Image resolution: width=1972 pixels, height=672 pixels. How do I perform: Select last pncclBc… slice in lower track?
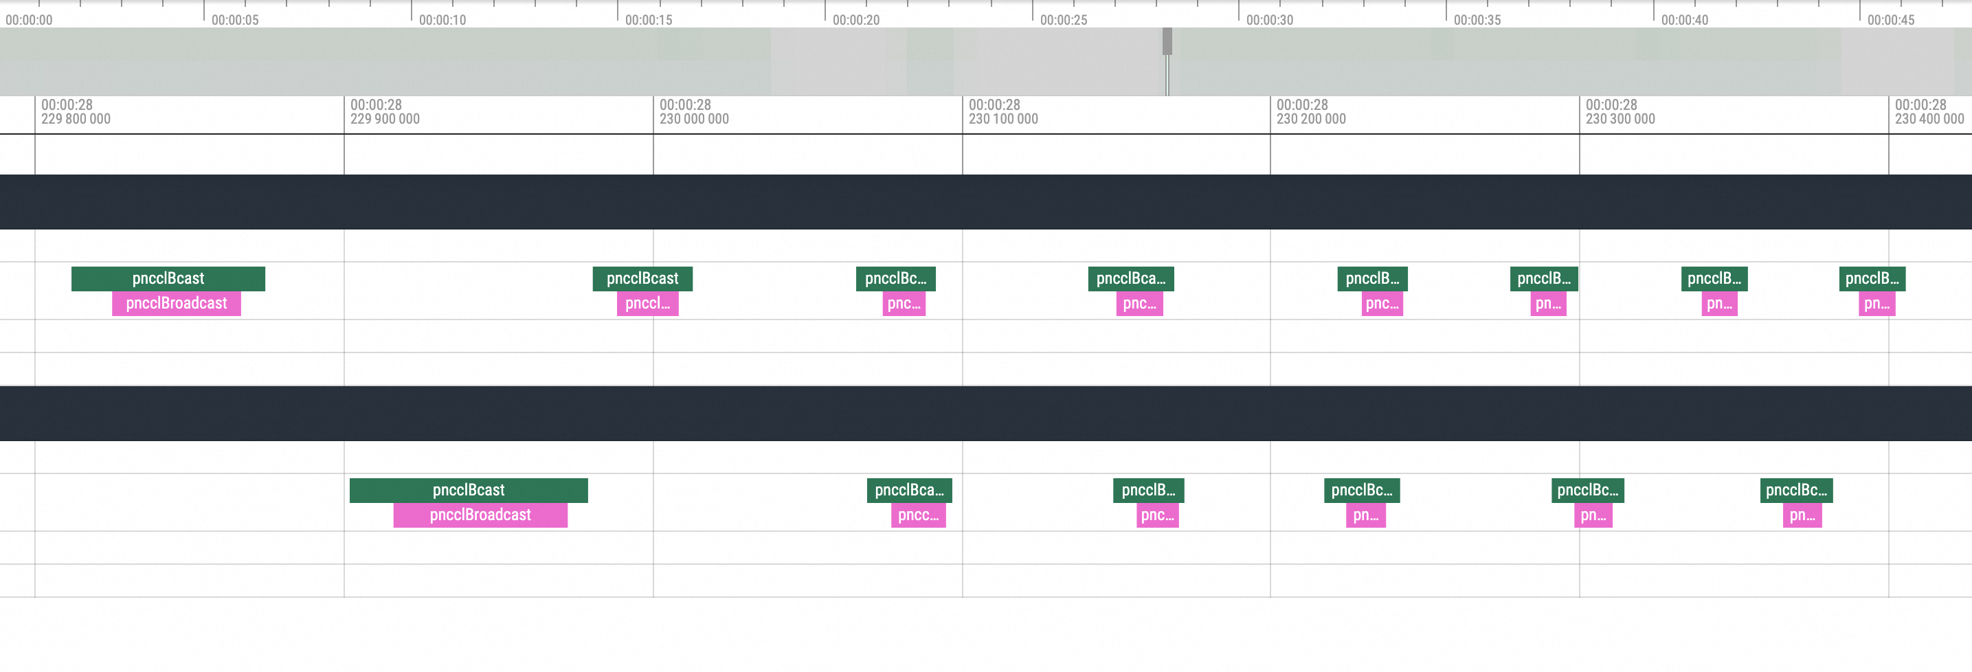pyautogui.click(x=1796, y=491)
